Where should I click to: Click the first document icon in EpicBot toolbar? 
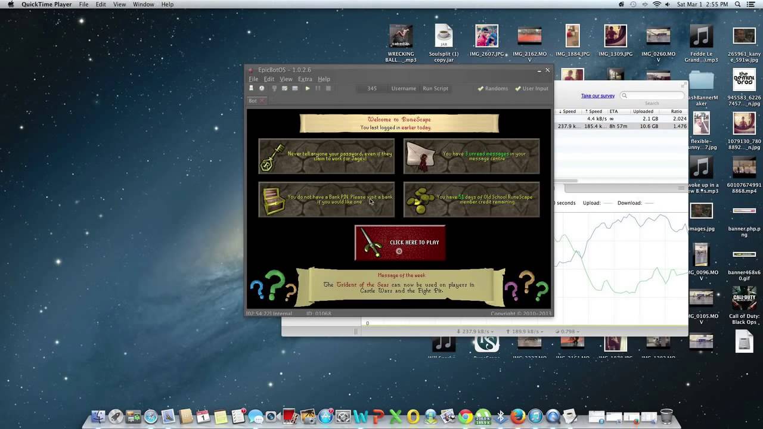pyautogui.click(x=251, y=88)
